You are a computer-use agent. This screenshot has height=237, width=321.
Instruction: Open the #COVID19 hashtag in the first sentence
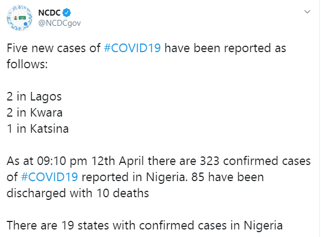(132, 48)
